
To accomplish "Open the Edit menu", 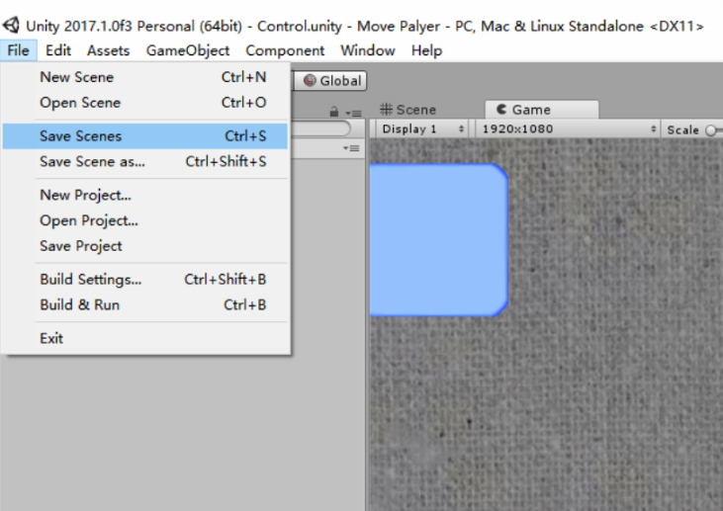I will pos(58,50).
